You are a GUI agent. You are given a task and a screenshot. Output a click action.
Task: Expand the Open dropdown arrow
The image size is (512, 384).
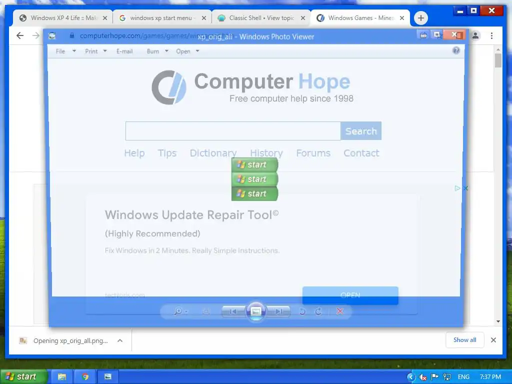coord(197,51)
